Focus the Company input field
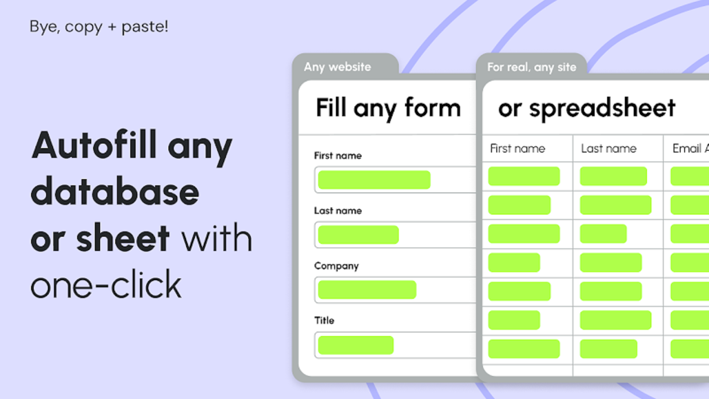This screenshot has width=709, height=399. pyautogui.click(x=395, y=290)
